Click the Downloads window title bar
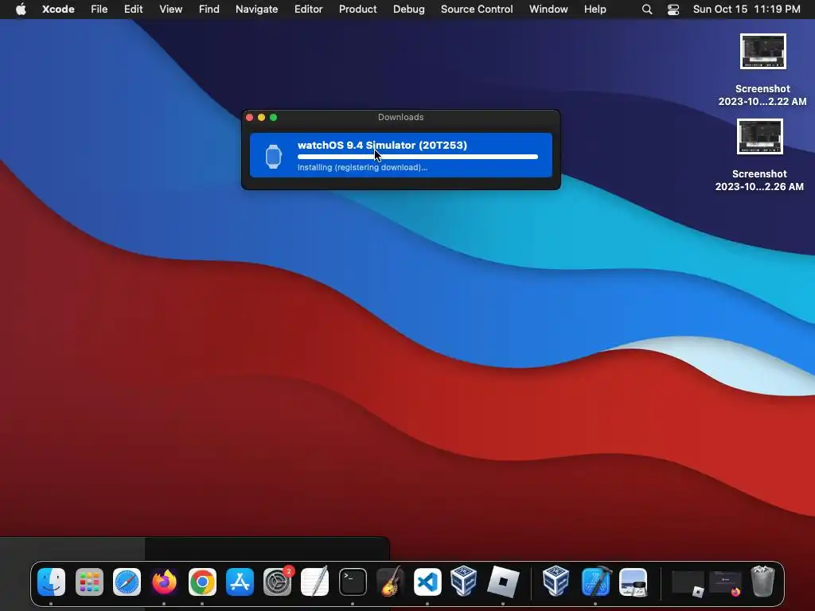Screen dimensions: 815x611 coord(401,118)
